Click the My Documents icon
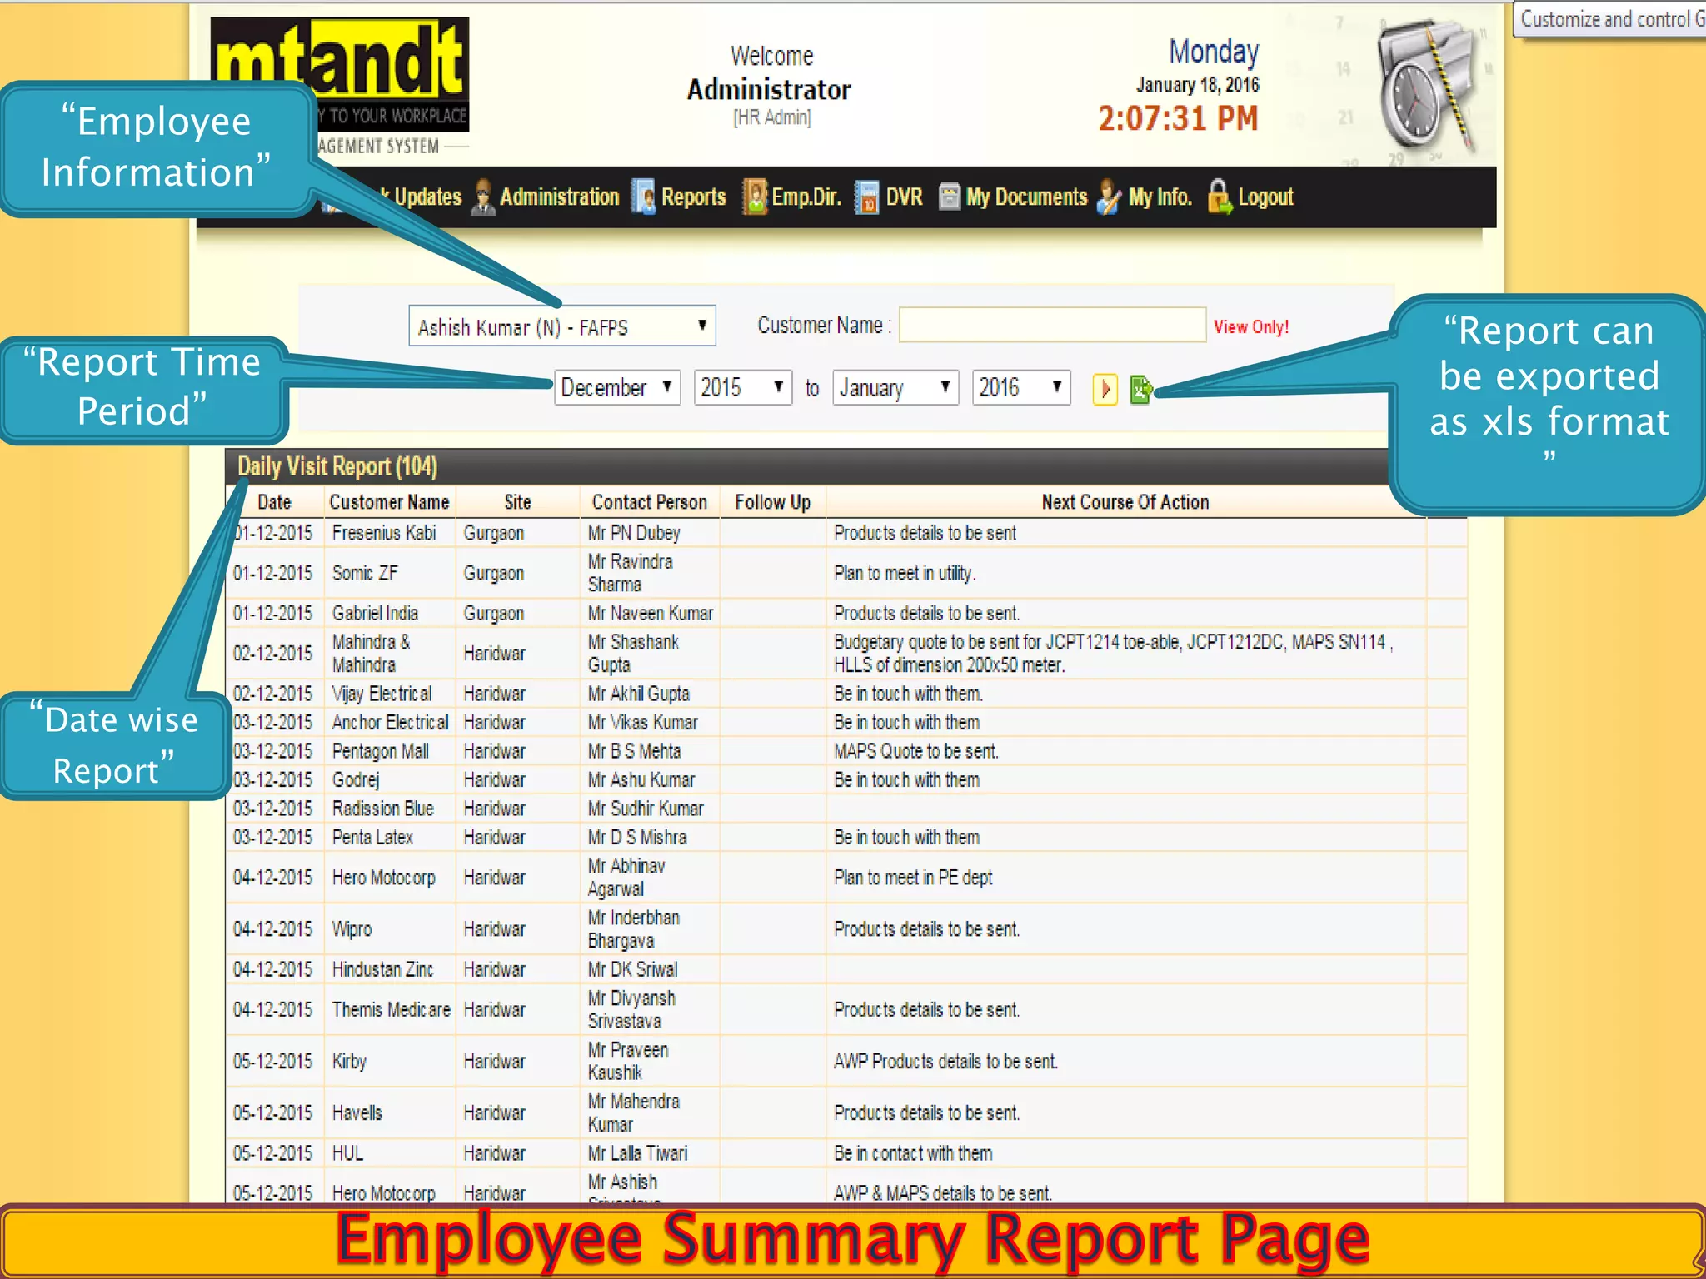The image size is (1706, 1279). pos(950,197)
